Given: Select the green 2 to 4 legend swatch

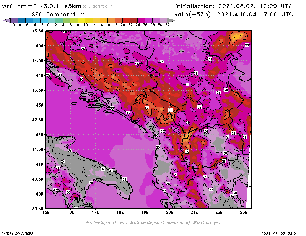Looking at the screenshot, I should coord(59,20).
